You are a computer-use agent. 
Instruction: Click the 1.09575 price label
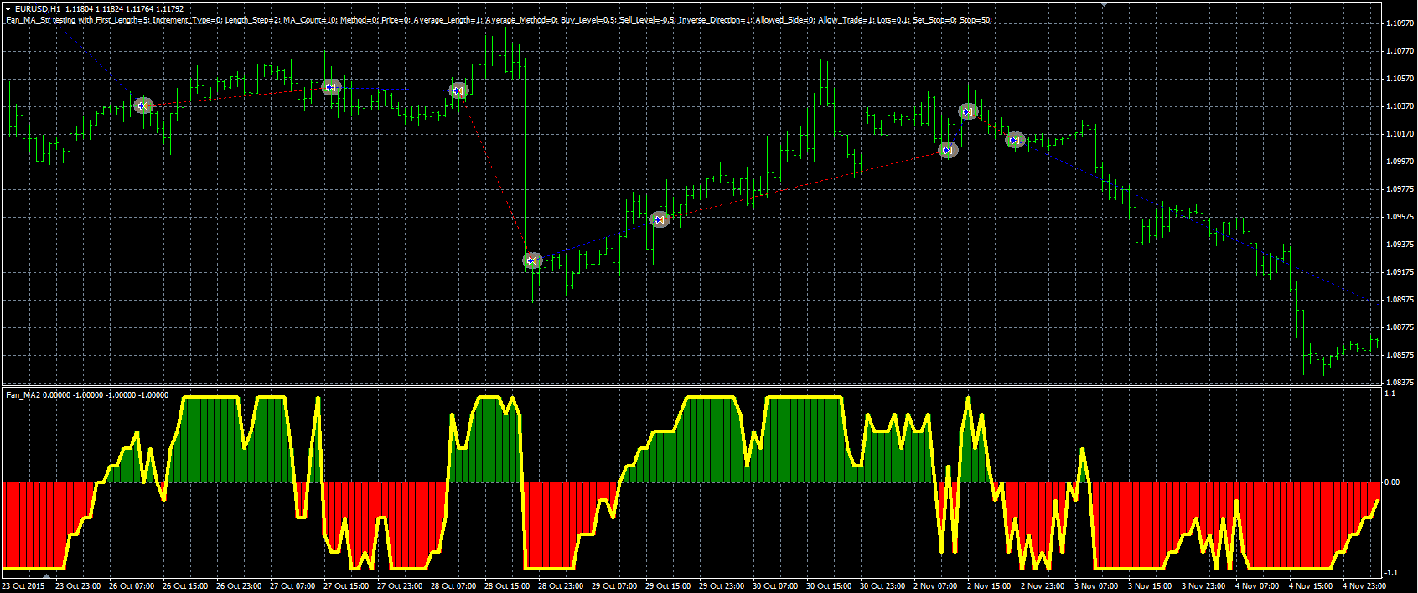(x=1400, y=217)
